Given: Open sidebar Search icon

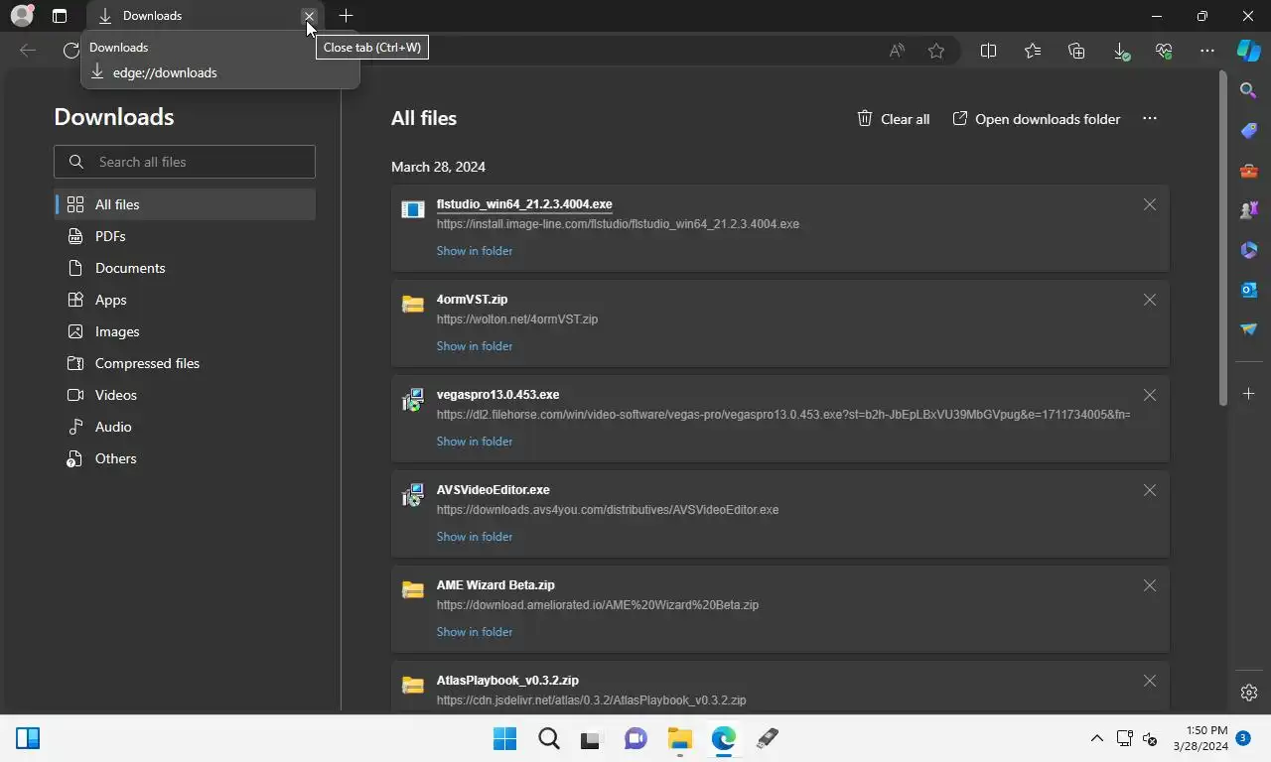Looking at the screenshot, I should click(1249, 90).
